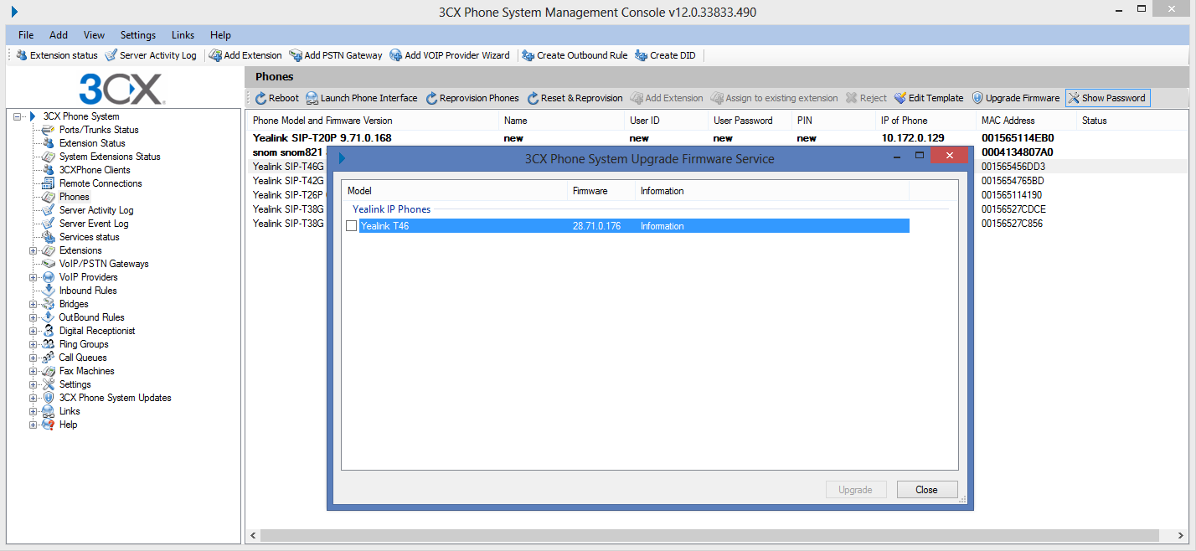Screen dimensions: 1196x551
Task: Open the Help menu
Action: tap(220, 35)
